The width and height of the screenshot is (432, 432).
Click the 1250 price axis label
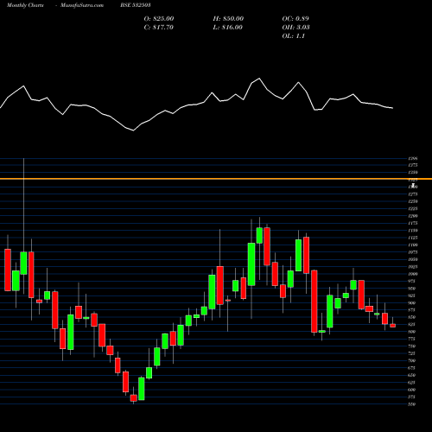413,201
